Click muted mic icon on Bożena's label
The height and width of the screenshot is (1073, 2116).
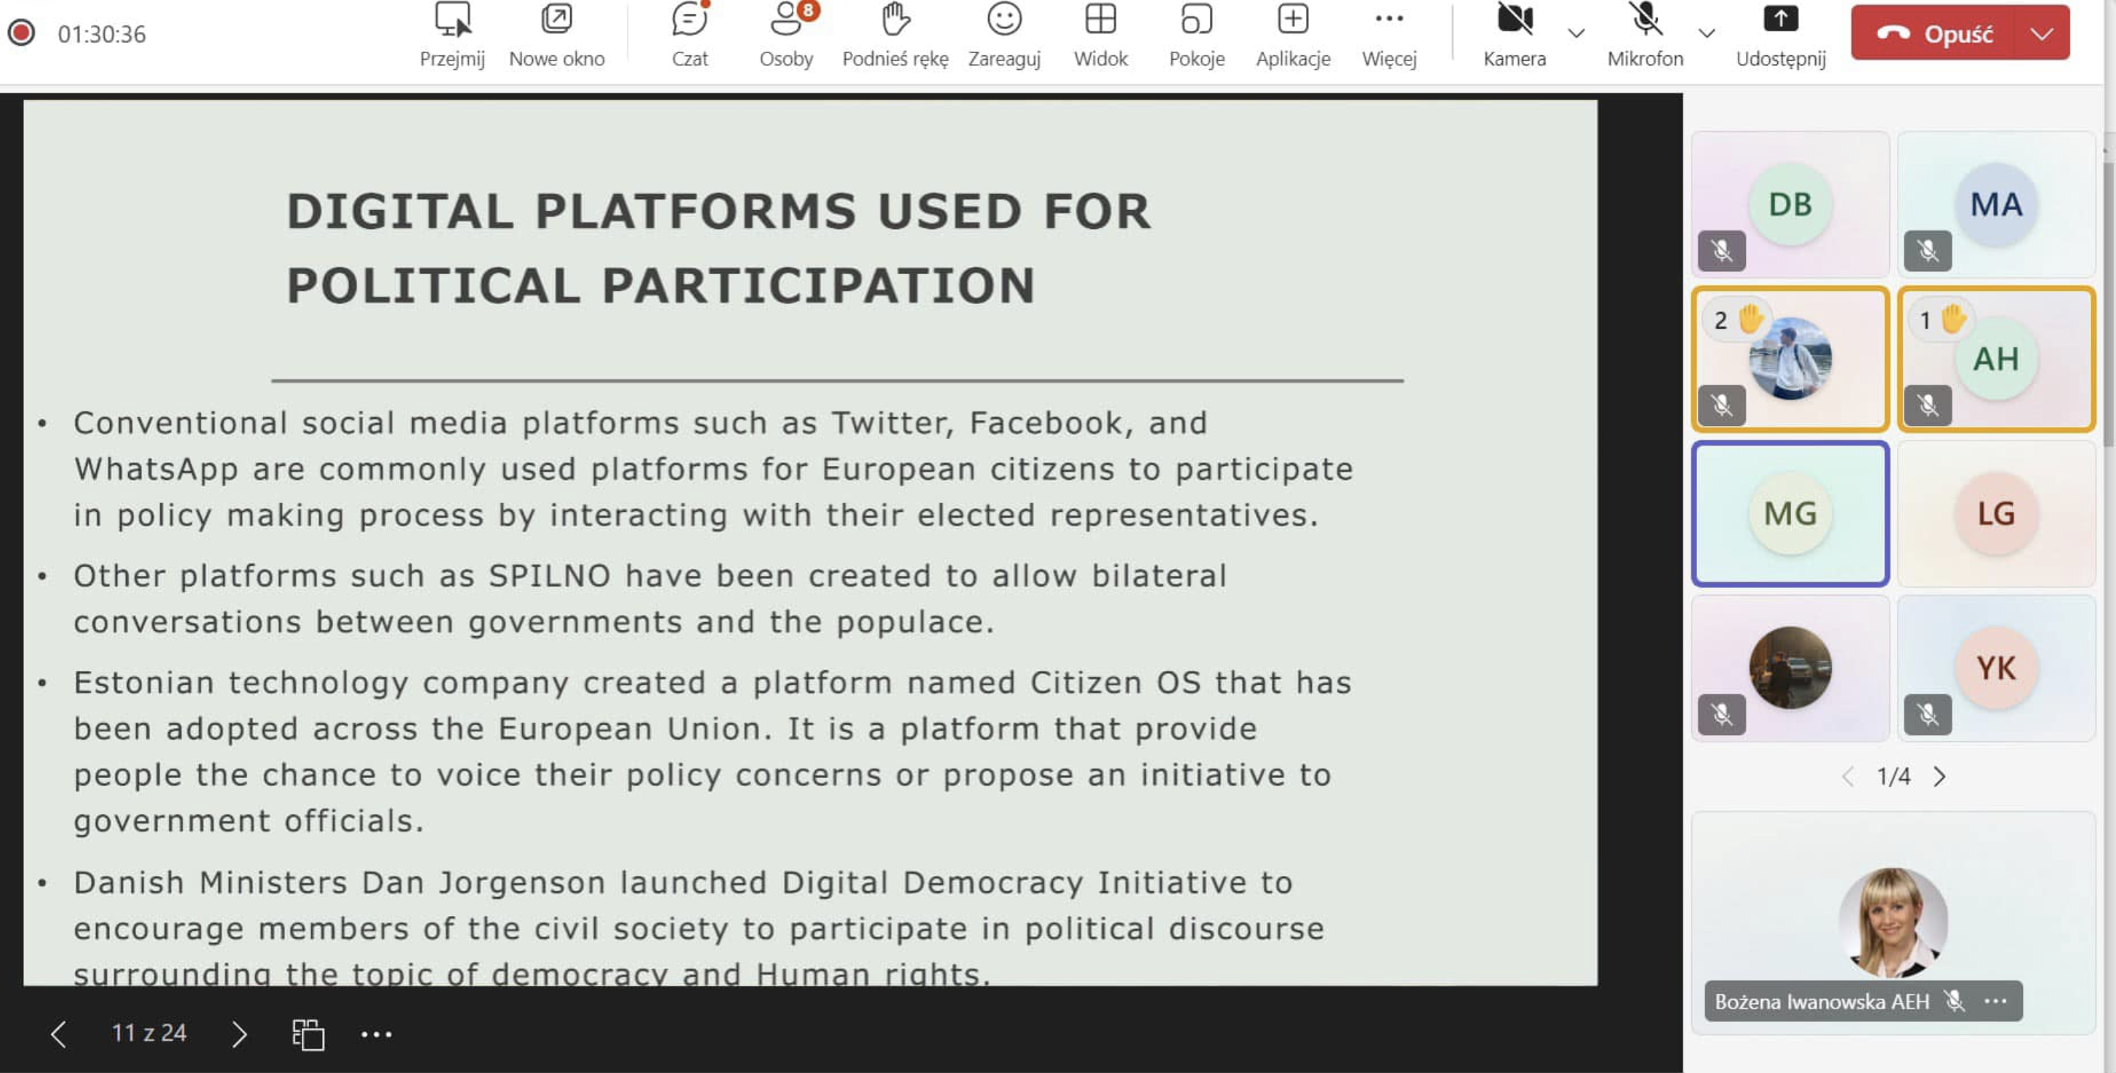1955,1001
